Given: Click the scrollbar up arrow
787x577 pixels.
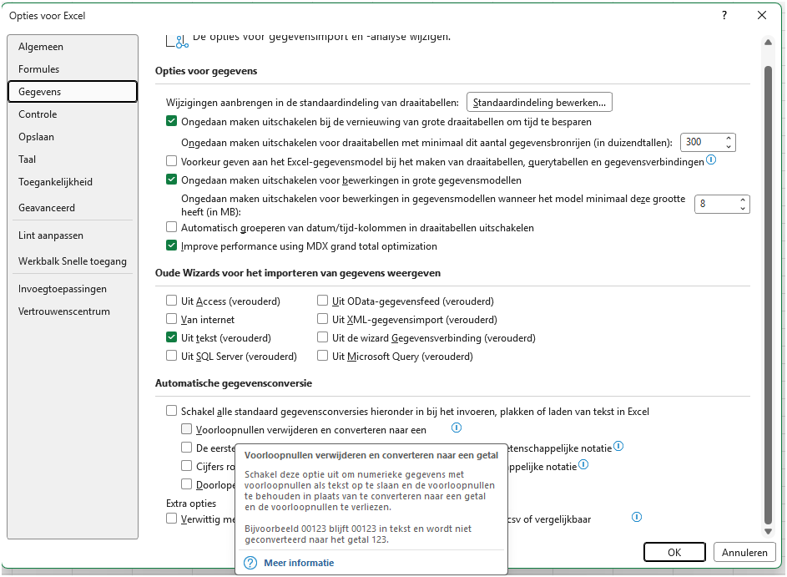Looking at the screenshot, I should (x=768, y=43).
